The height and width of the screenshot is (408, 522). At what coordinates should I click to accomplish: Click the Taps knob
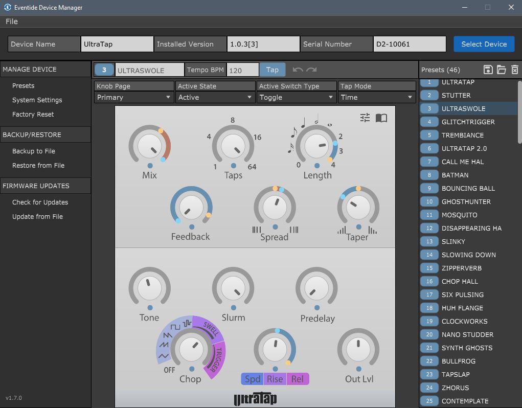[x=233, y=146]
